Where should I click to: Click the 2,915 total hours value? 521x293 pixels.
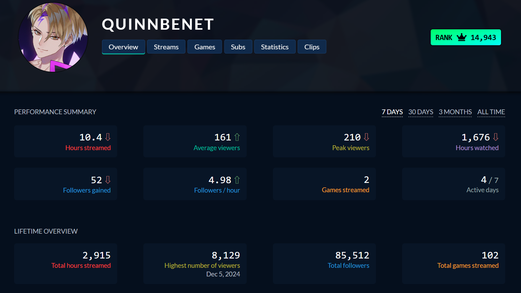[96, 255]
